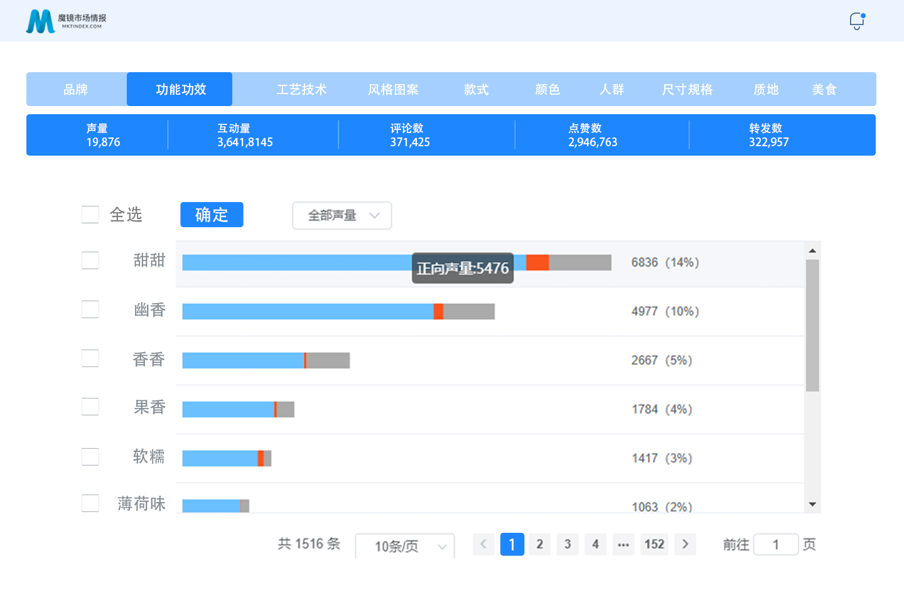Go to next page arrow
The width and height of the screenshot is (904, 615).
[x=685, y=544]
